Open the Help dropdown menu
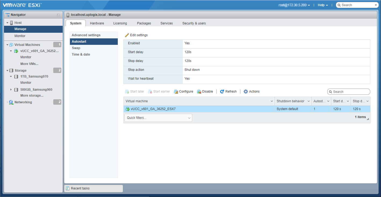The image size is (381, 197). pyautogui.click(x=323, y=5)
